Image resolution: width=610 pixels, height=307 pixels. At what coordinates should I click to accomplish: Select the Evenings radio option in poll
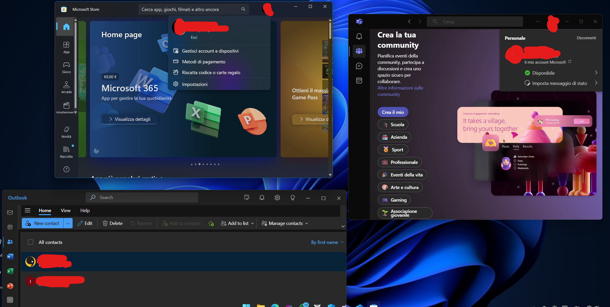515,164
